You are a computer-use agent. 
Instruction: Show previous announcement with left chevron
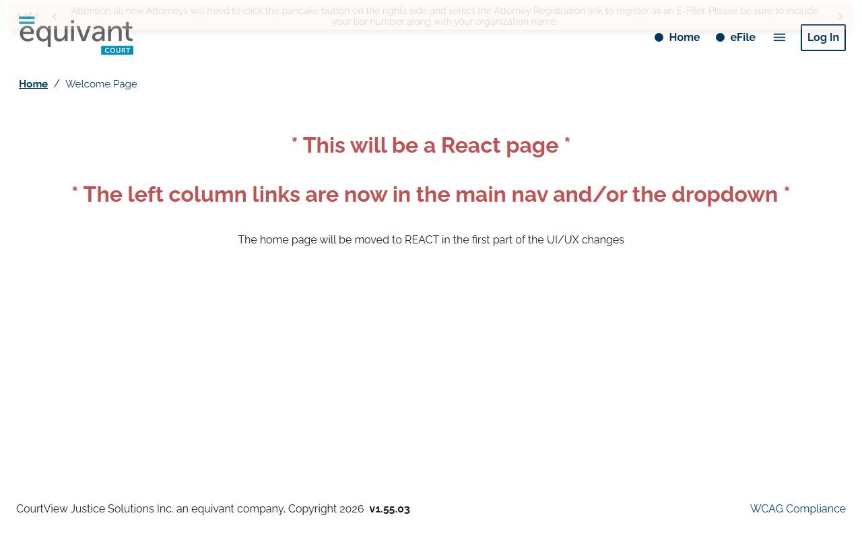coord(55,17)
